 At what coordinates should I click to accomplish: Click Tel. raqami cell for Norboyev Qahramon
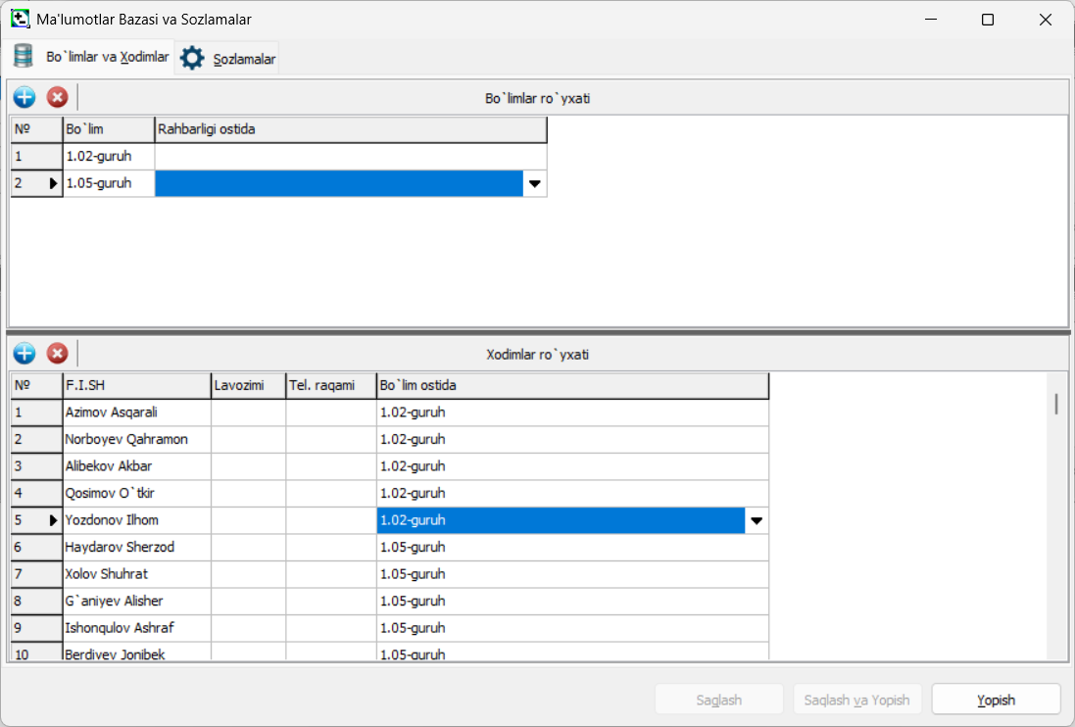(x=332, y=439)
